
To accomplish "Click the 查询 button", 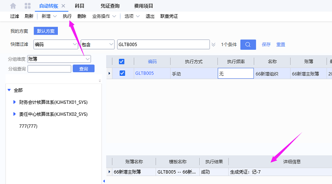I will (83, 69).
